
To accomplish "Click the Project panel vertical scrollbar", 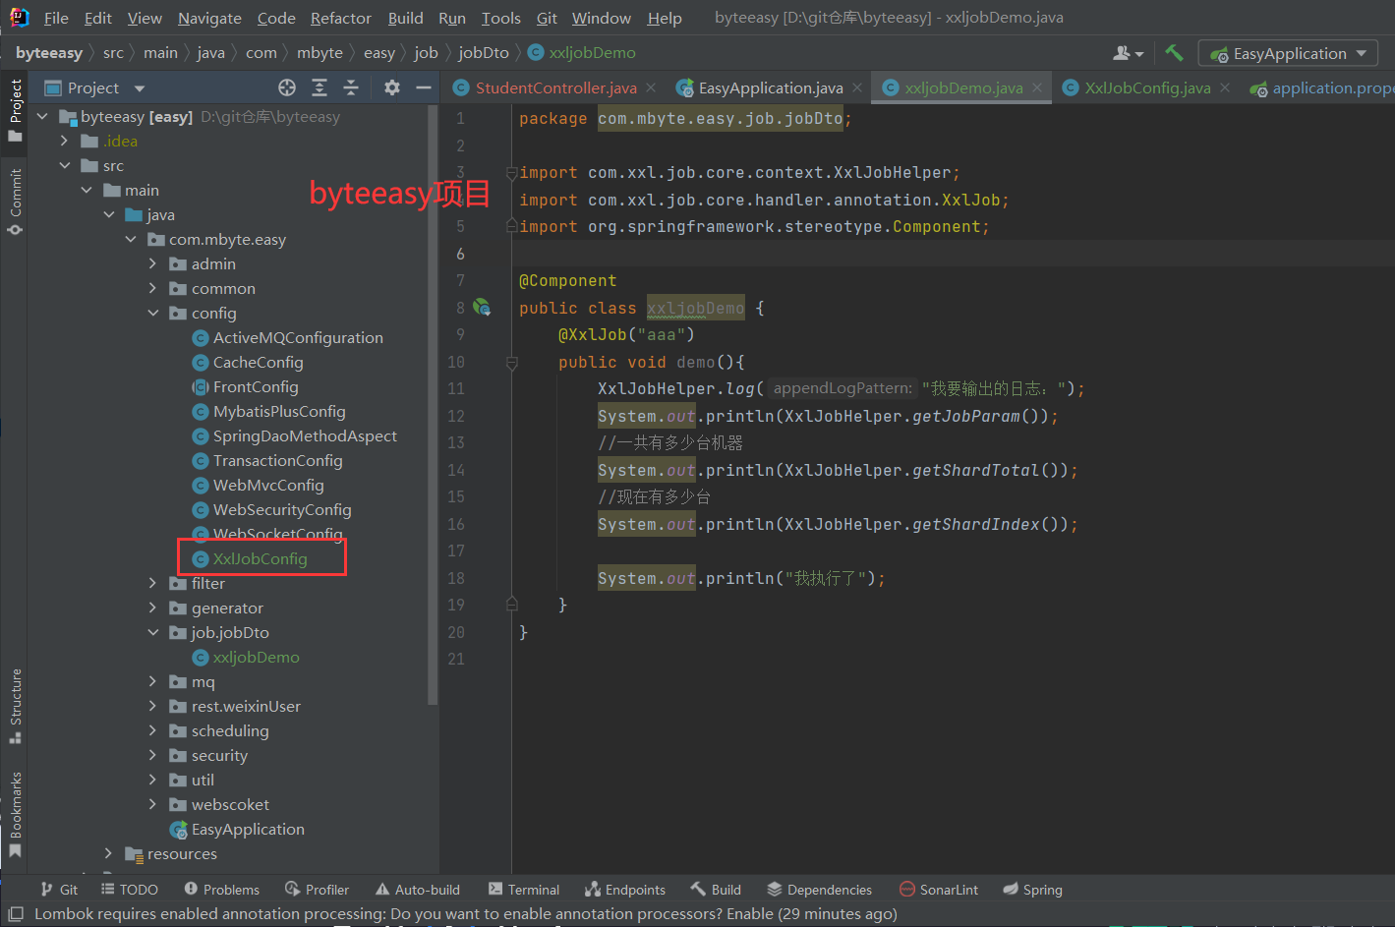I will click(x=433, y=403).
